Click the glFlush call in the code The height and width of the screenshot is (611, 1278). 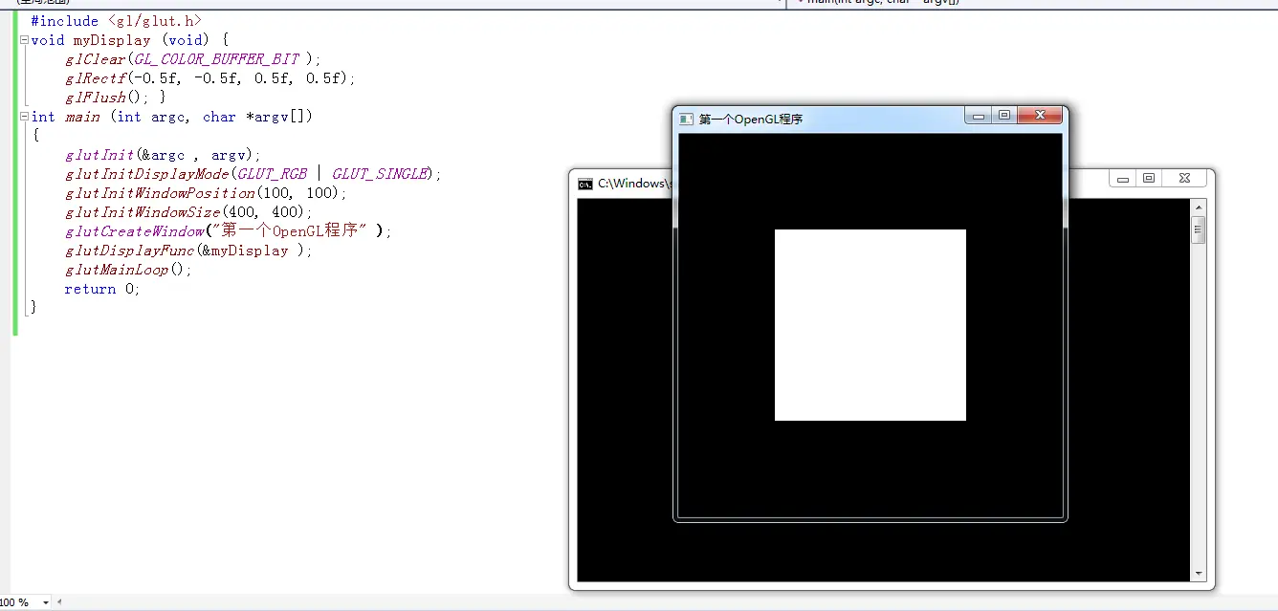pyautogui.click(x=96, y=98)
